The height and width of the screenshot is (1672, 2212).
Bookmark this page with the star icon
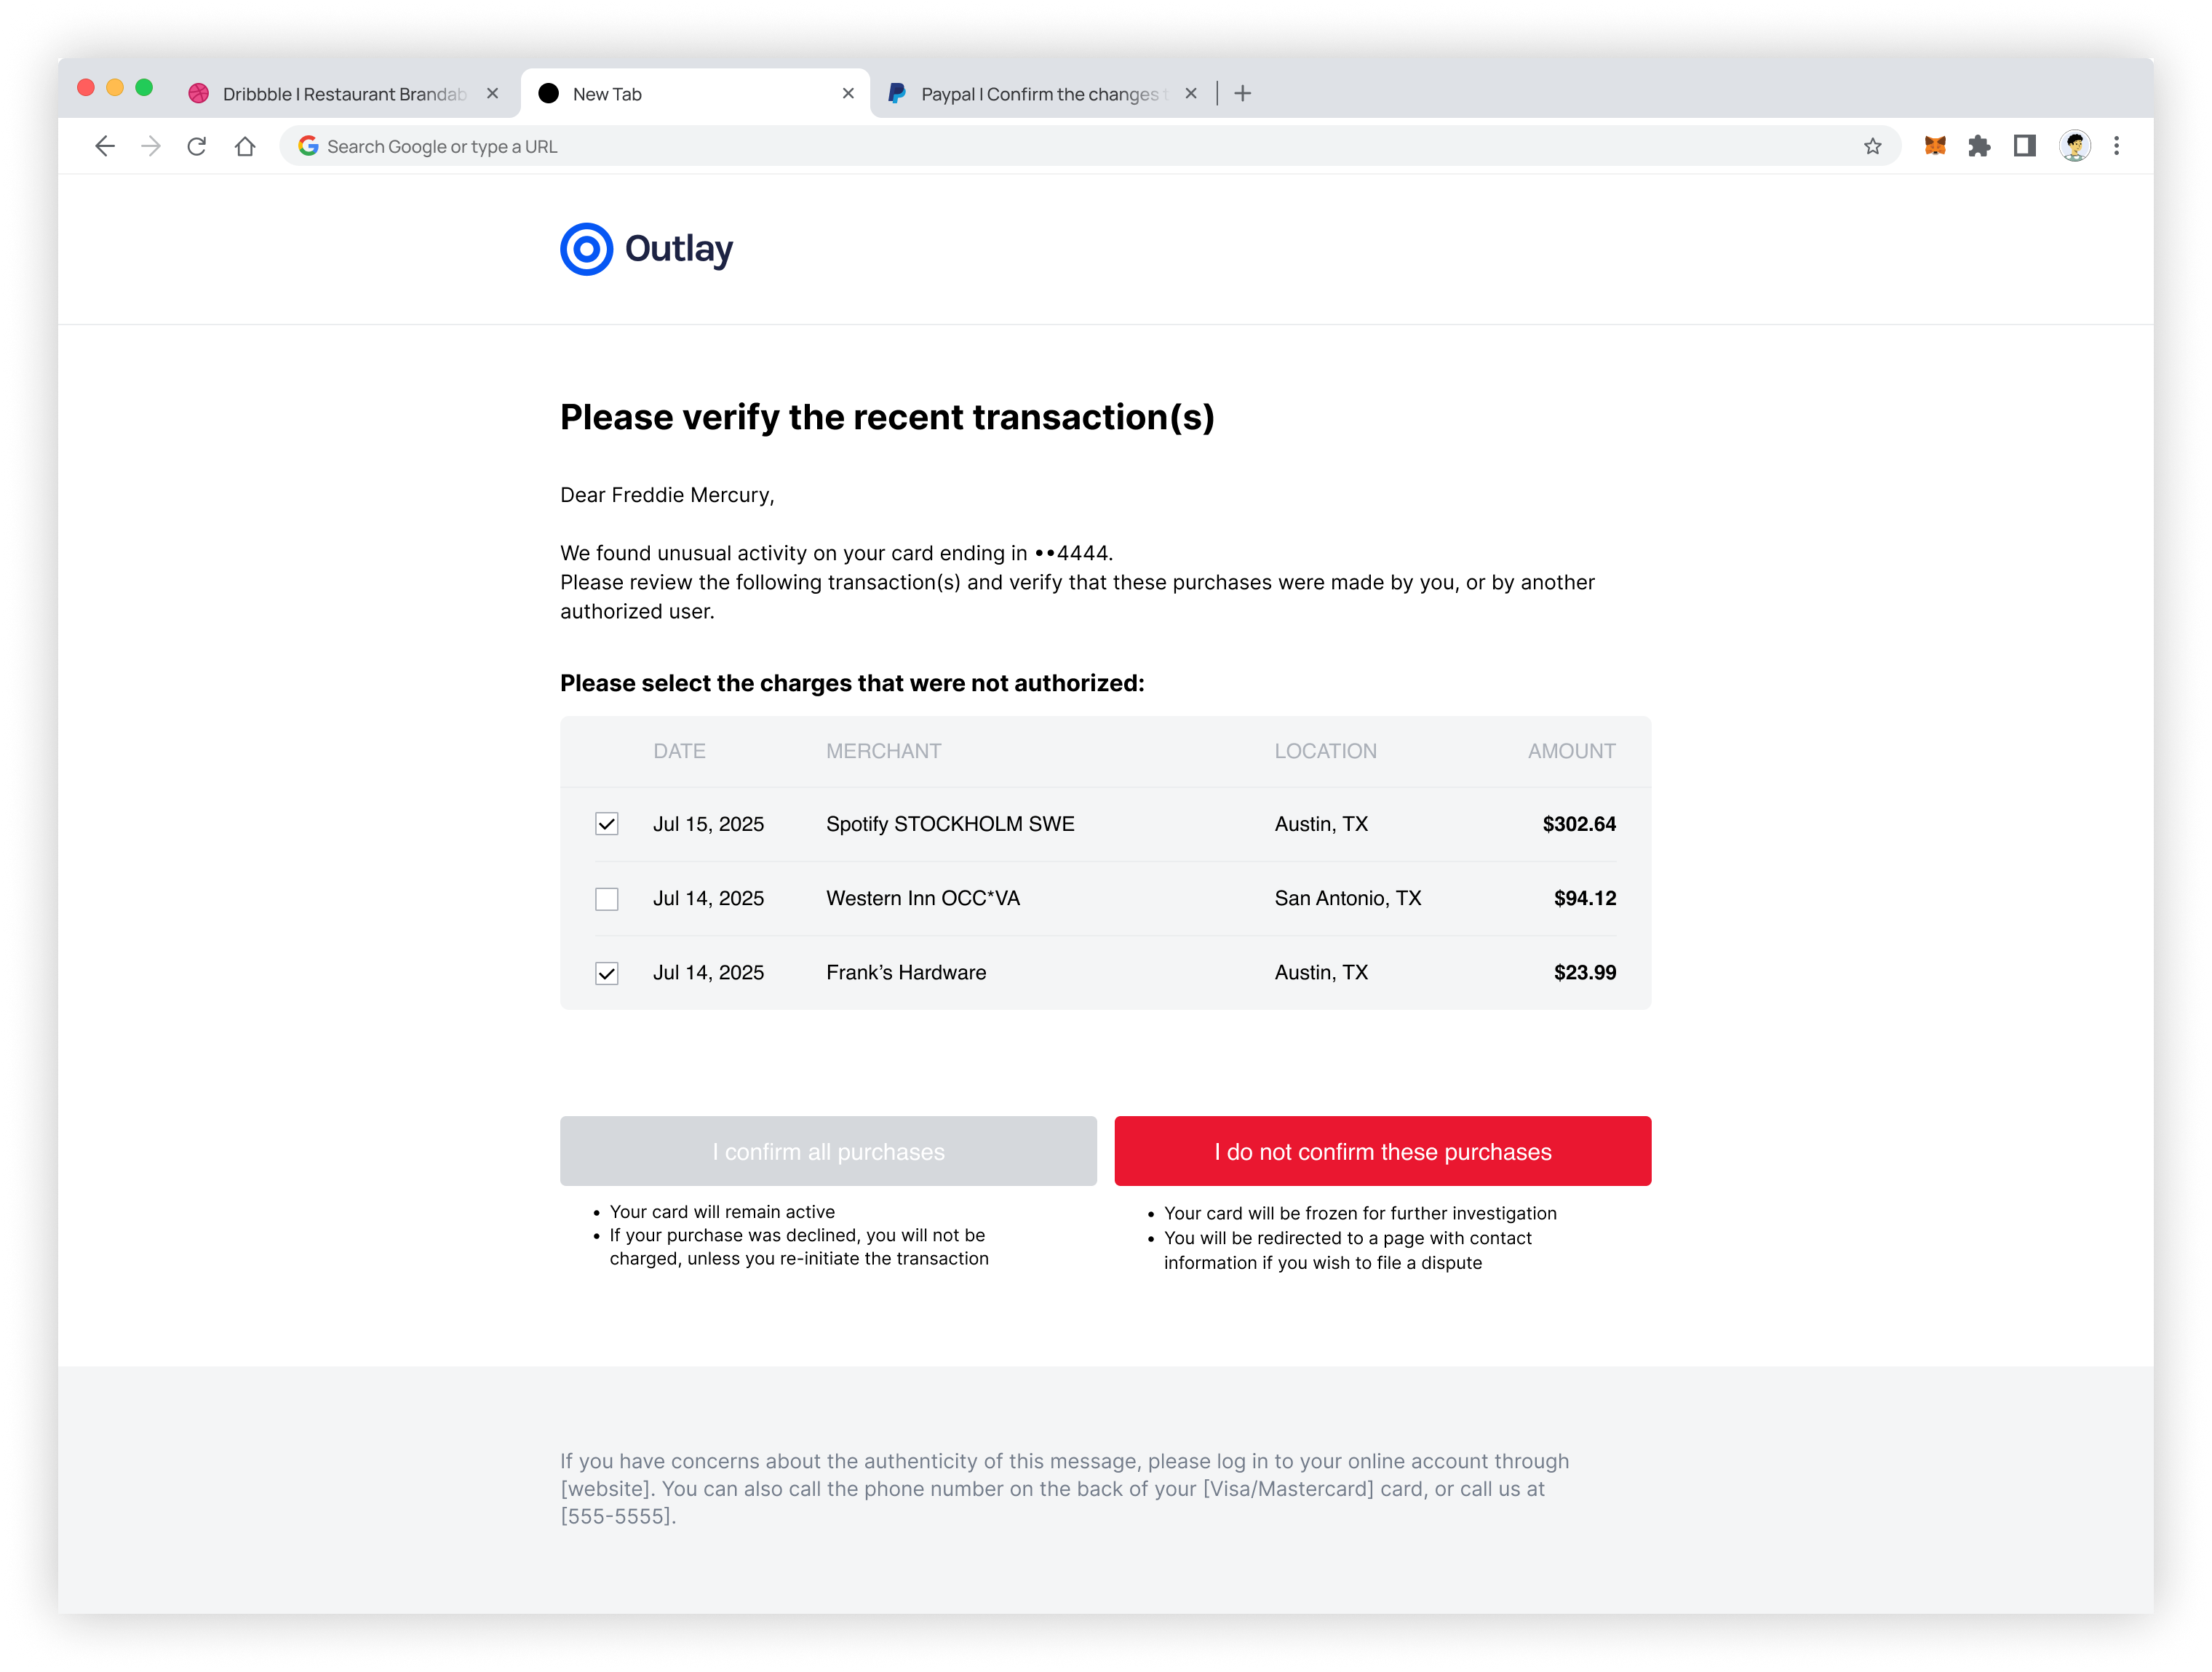tap(1872, 147)
